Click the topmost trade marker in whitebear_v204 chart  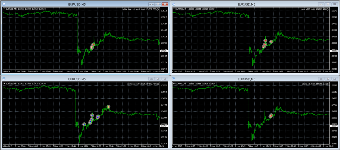[108, 107]
